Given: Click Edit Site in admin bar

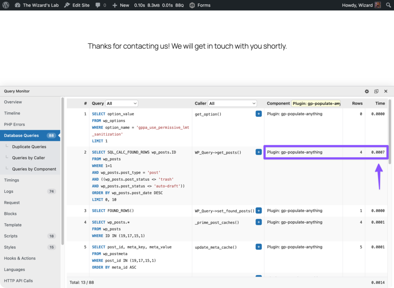Looking at the screenshot, I should click(77, 5).
